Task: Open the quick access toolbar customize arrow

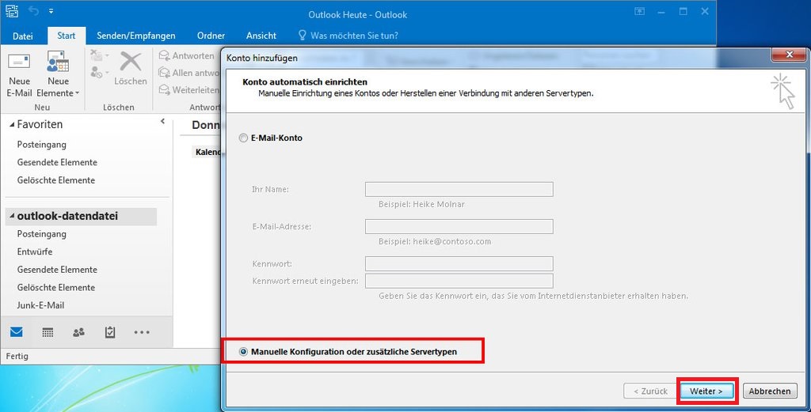Action: (x=51, y=11)
